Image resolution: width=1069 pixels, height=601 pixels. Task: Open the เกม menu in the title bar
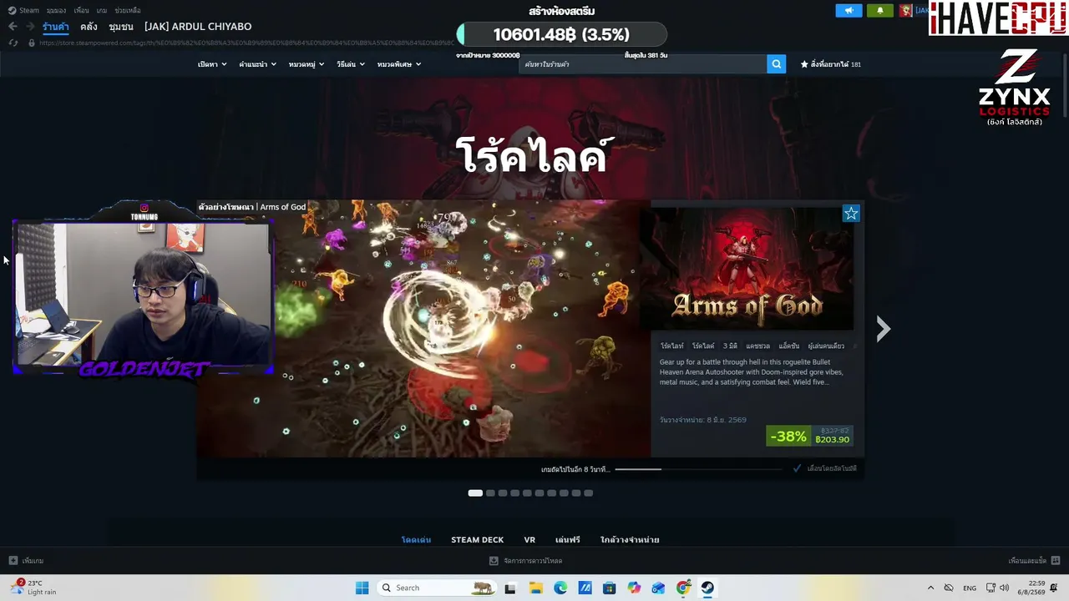pyautogui.click(x=102, y=11)
